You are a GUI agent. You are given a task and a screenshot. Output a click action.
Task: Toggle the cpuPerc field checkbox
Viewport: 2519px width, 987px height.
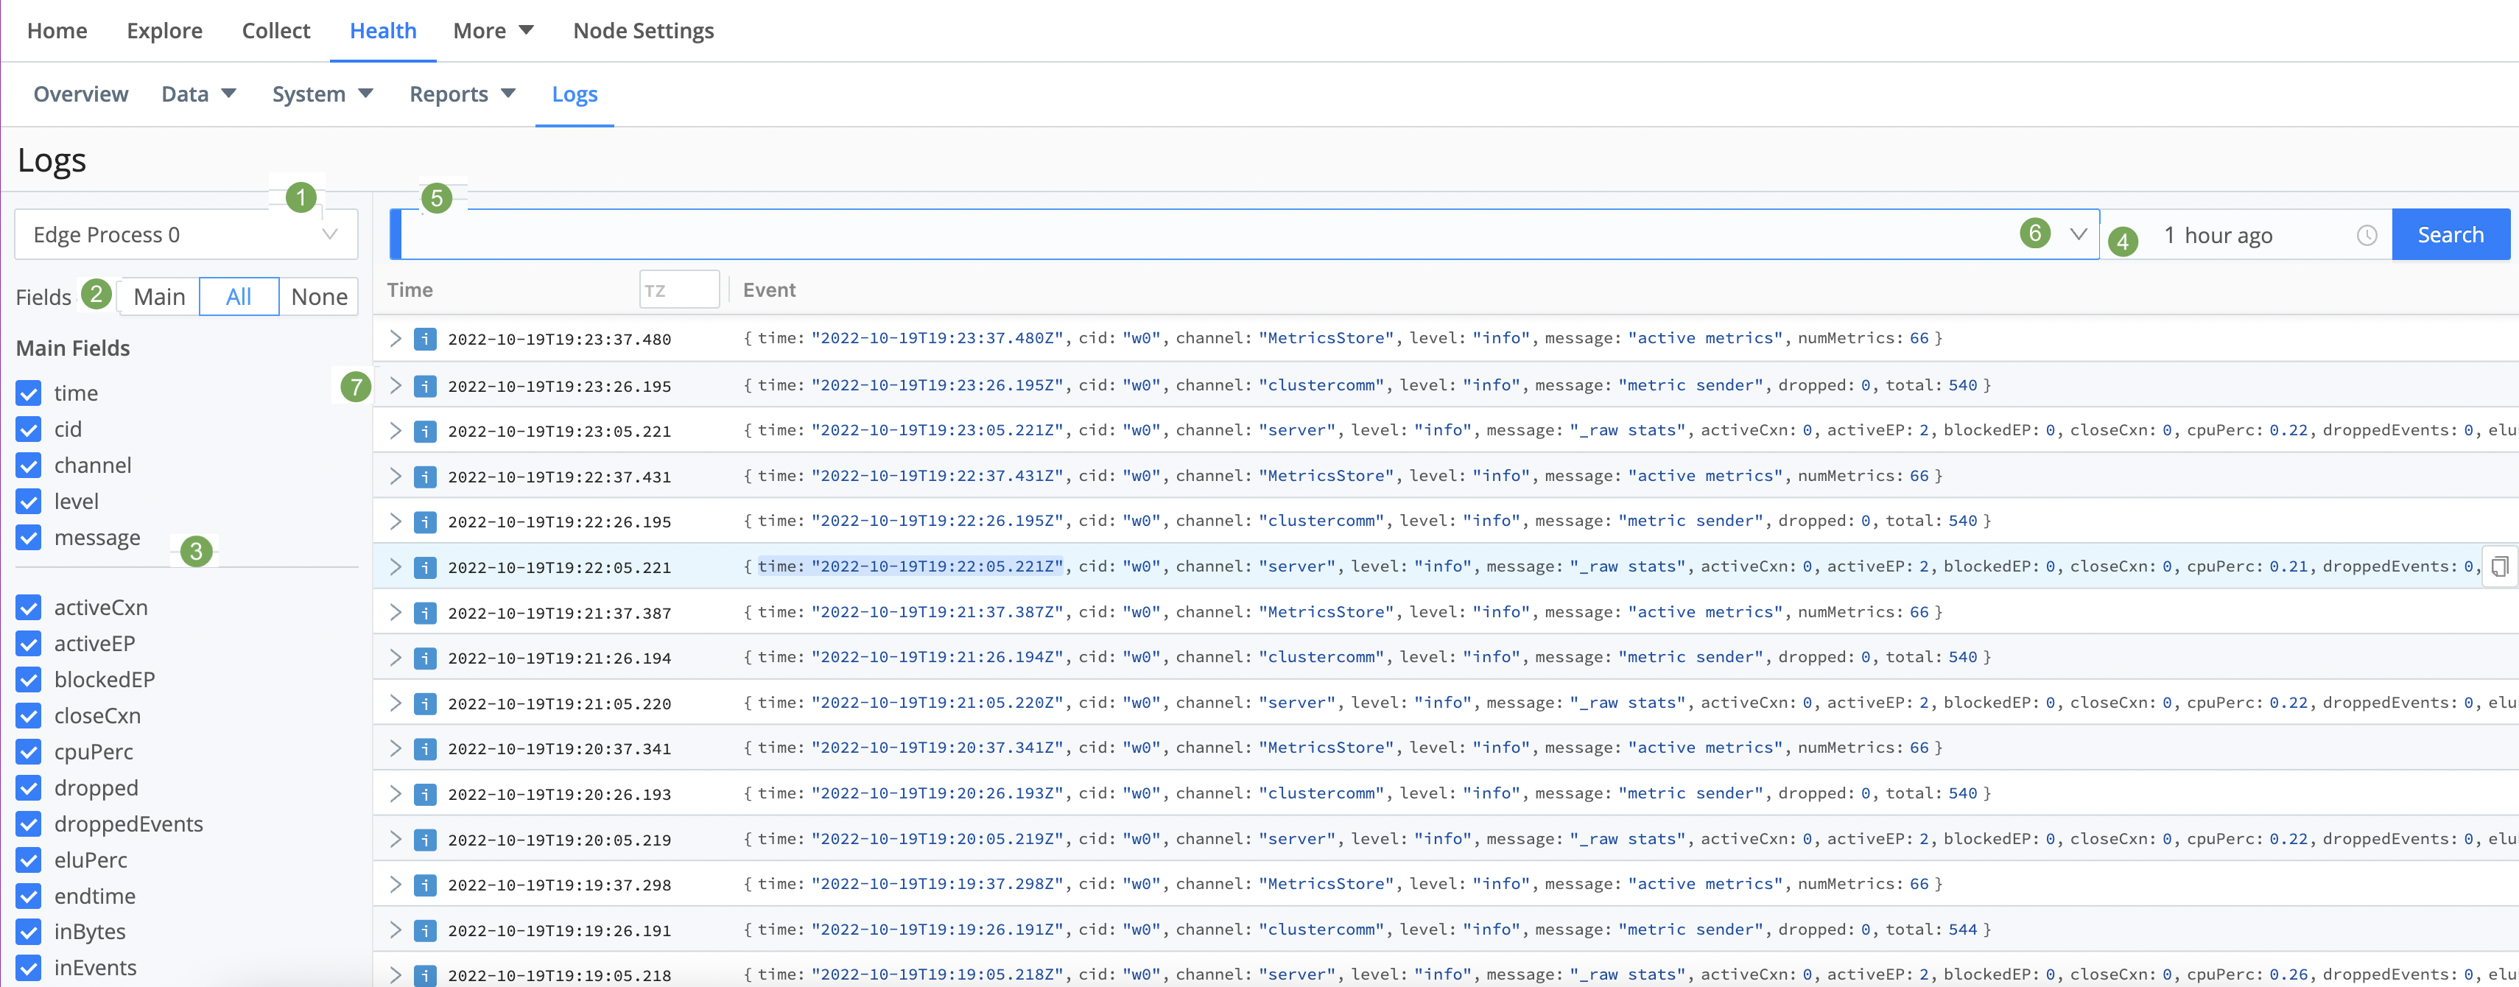point(29,752)
